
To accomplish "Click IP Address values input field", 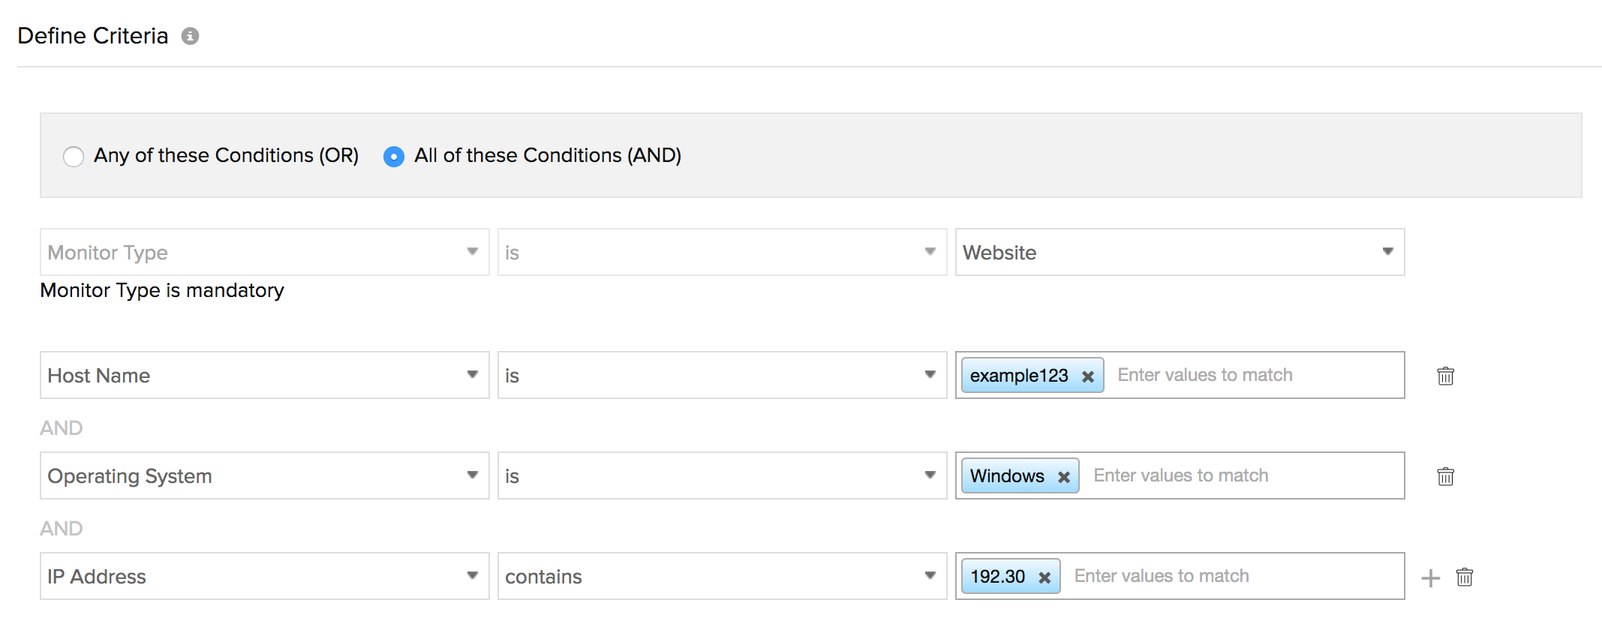I will click(x=1231, y=577).
